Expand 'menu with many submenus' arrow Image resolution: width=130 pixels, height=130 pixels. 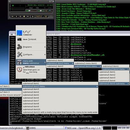pyautogui.click(x=45, y=62)
